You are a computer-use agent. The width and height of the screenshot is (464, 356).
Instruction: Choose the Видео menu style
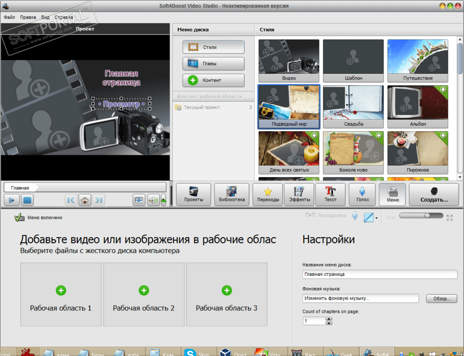[289, 61]
